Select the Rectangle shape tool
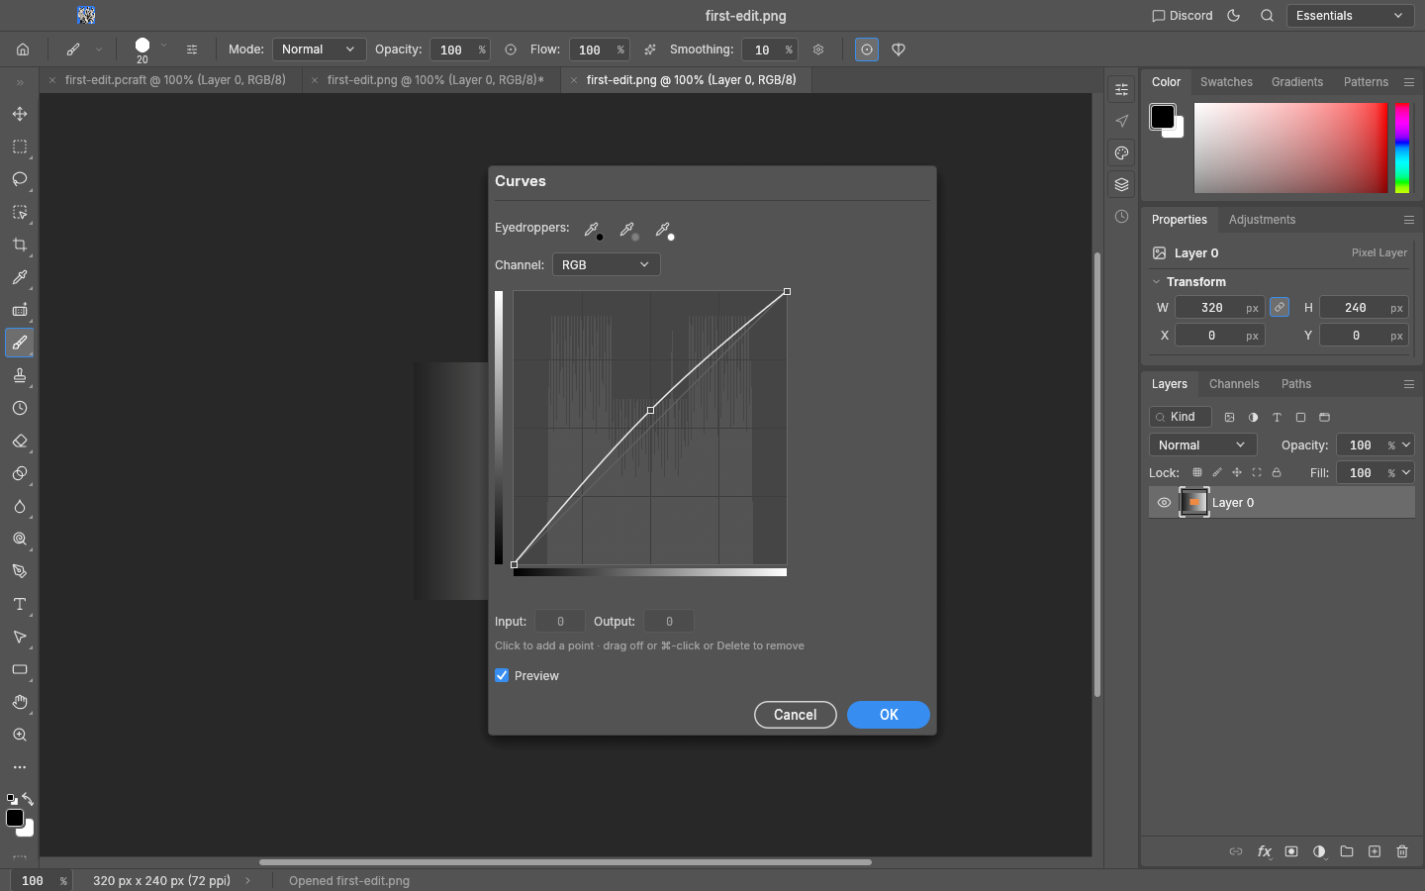Viewport: 1425px width, 891px height. tap(20, 669)
